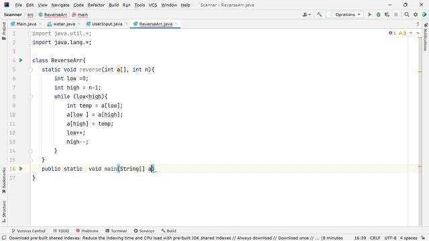Screen dimensions: 429x241
Task: Open Search Everywhere magnifier icon
Action: (x=407, y=15)
